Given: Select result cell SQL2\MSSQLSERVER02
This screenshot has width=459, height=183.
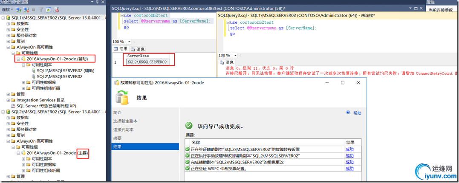Looking at the screenshot, I should (x=147, y=62).
